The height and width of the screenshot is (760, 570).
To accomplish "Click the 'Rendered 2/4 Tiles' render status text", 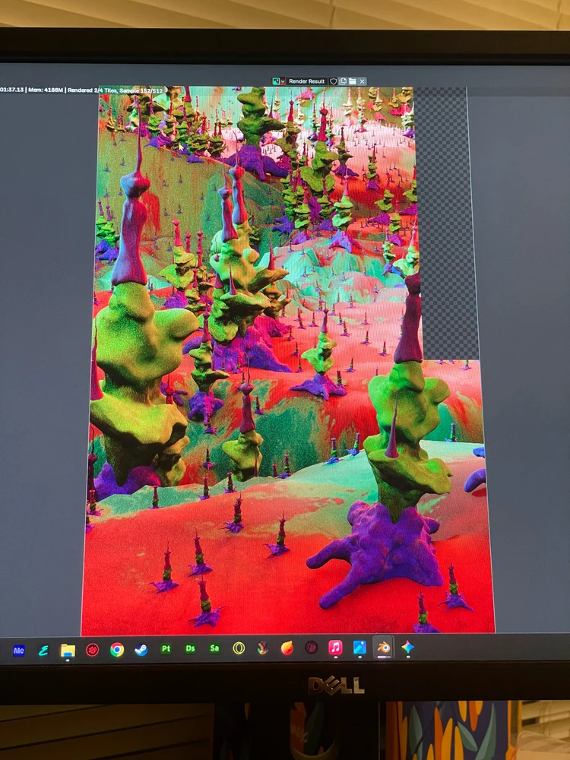I will (92, 90).
